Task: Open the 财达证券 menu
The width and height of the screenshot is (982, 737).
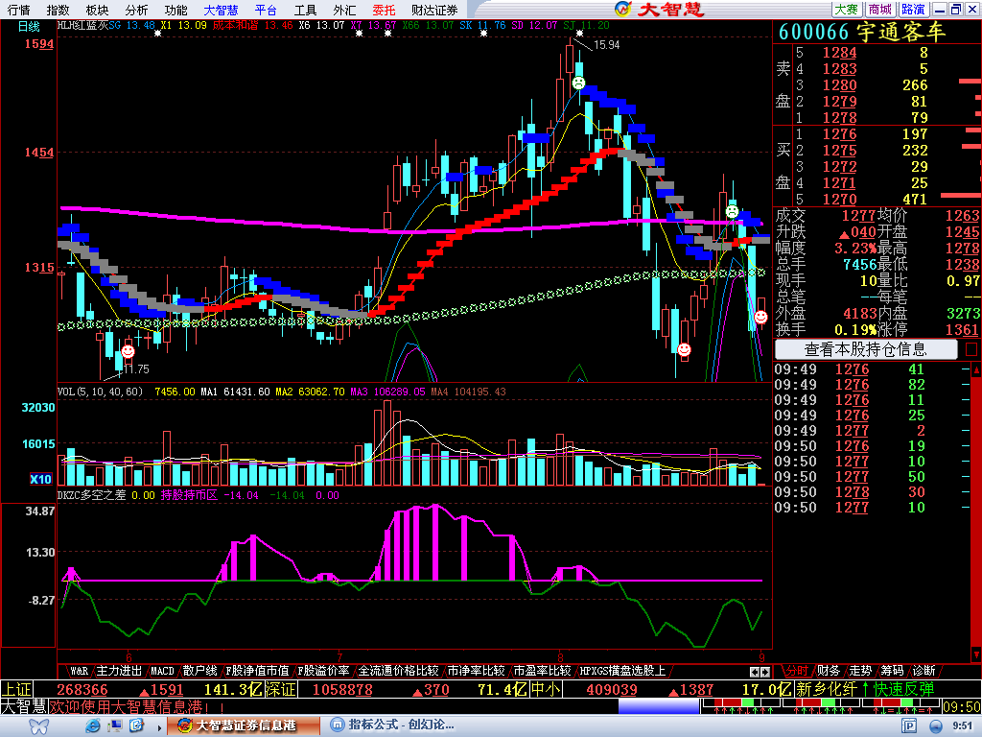Action: coord(434,10)
